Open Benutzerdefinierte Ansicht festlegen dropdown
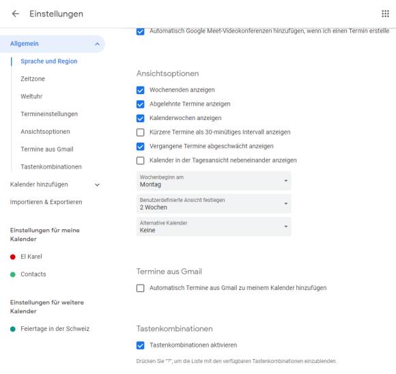396x374 pixels. 214,204
